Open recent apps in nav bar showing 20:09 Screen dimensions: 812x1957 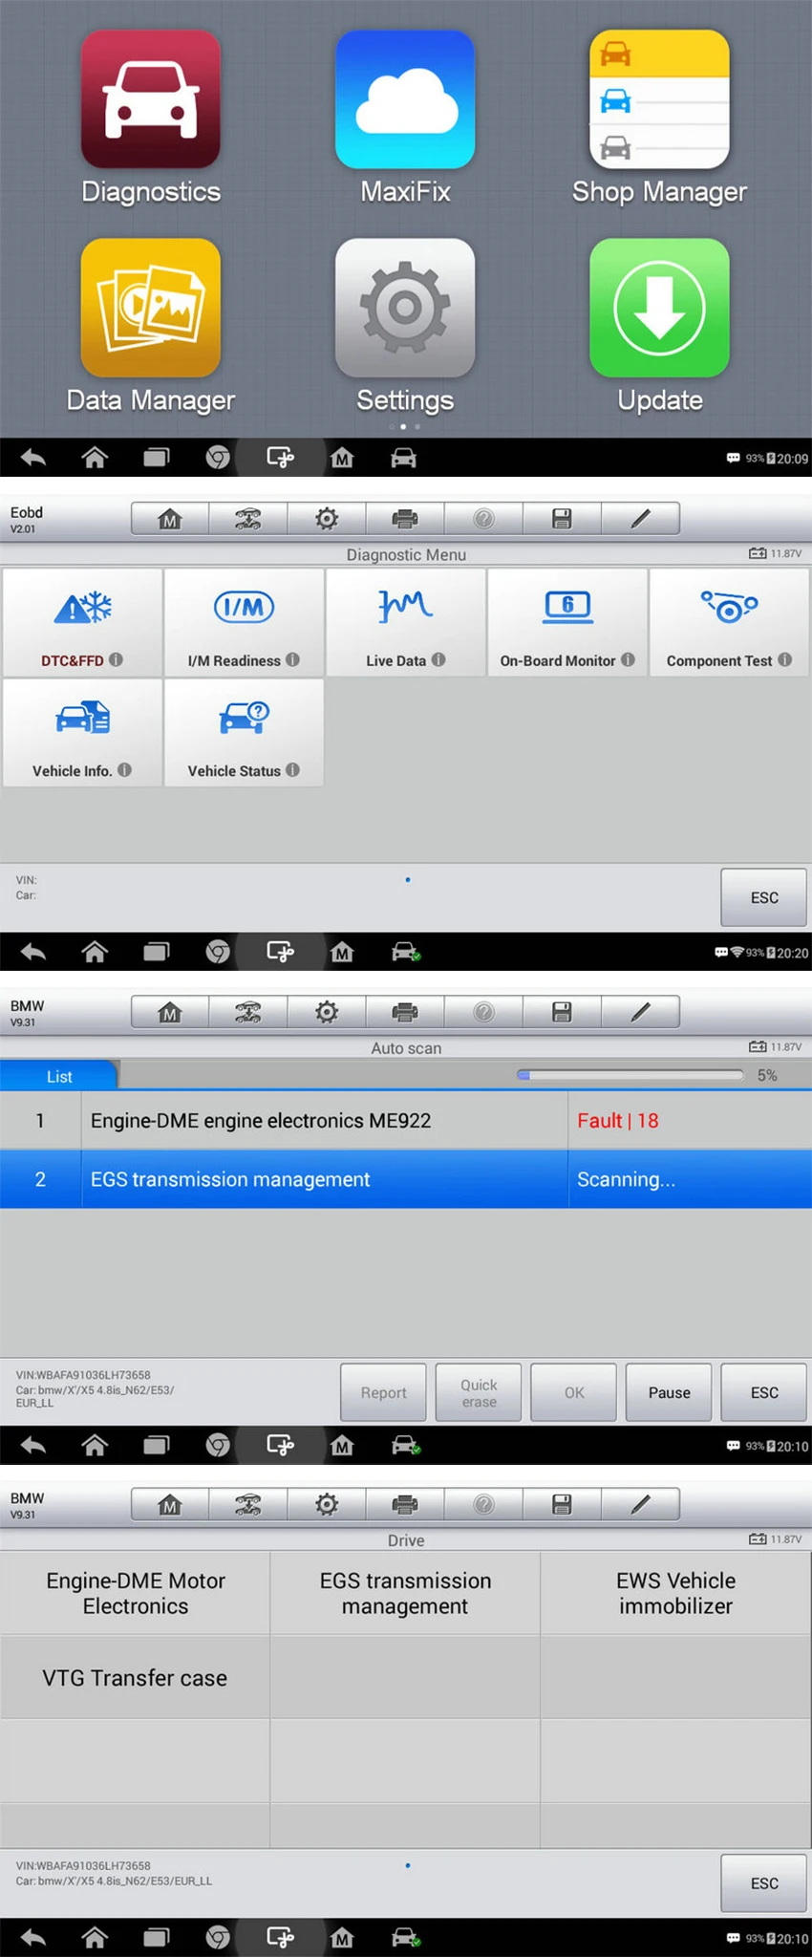click(x=156, y=459)
